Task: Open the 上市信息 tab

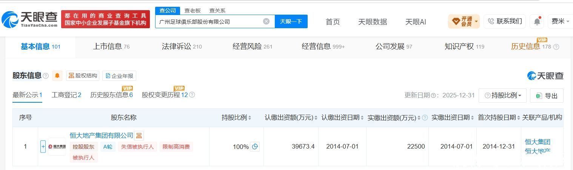Action: pos(111,47)
